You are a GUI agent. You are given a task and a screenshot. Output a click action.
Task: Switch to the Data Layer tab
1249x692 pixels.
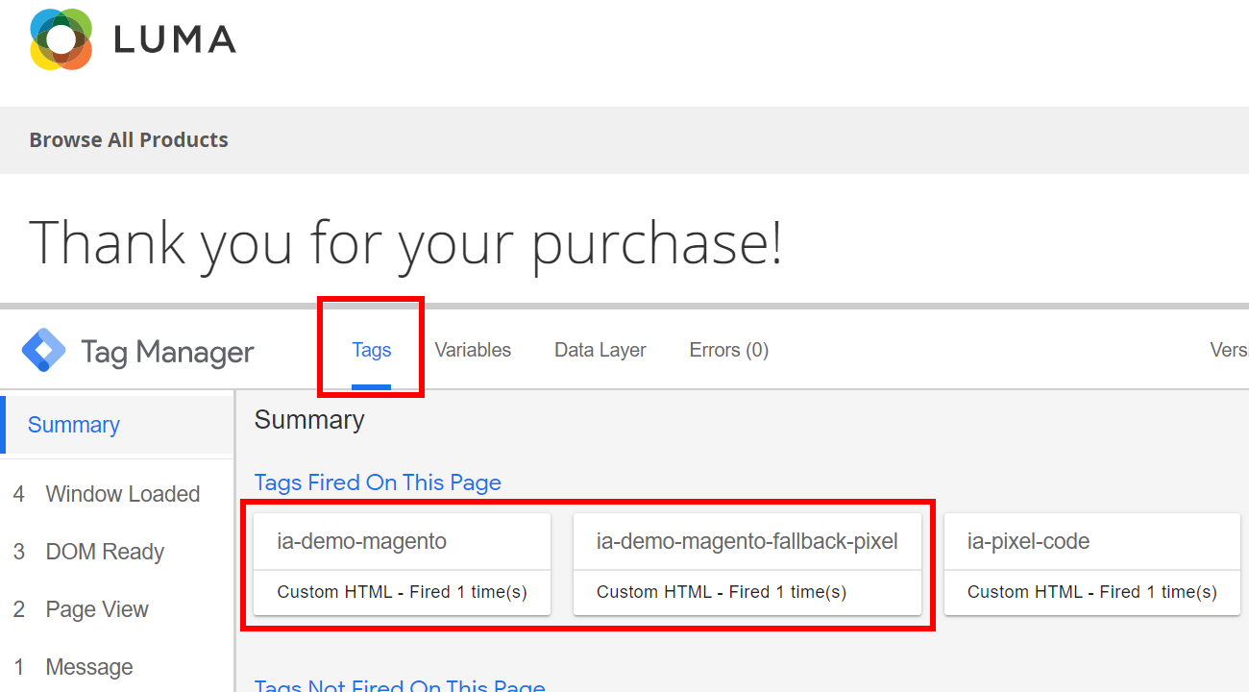tap(600, 350)
